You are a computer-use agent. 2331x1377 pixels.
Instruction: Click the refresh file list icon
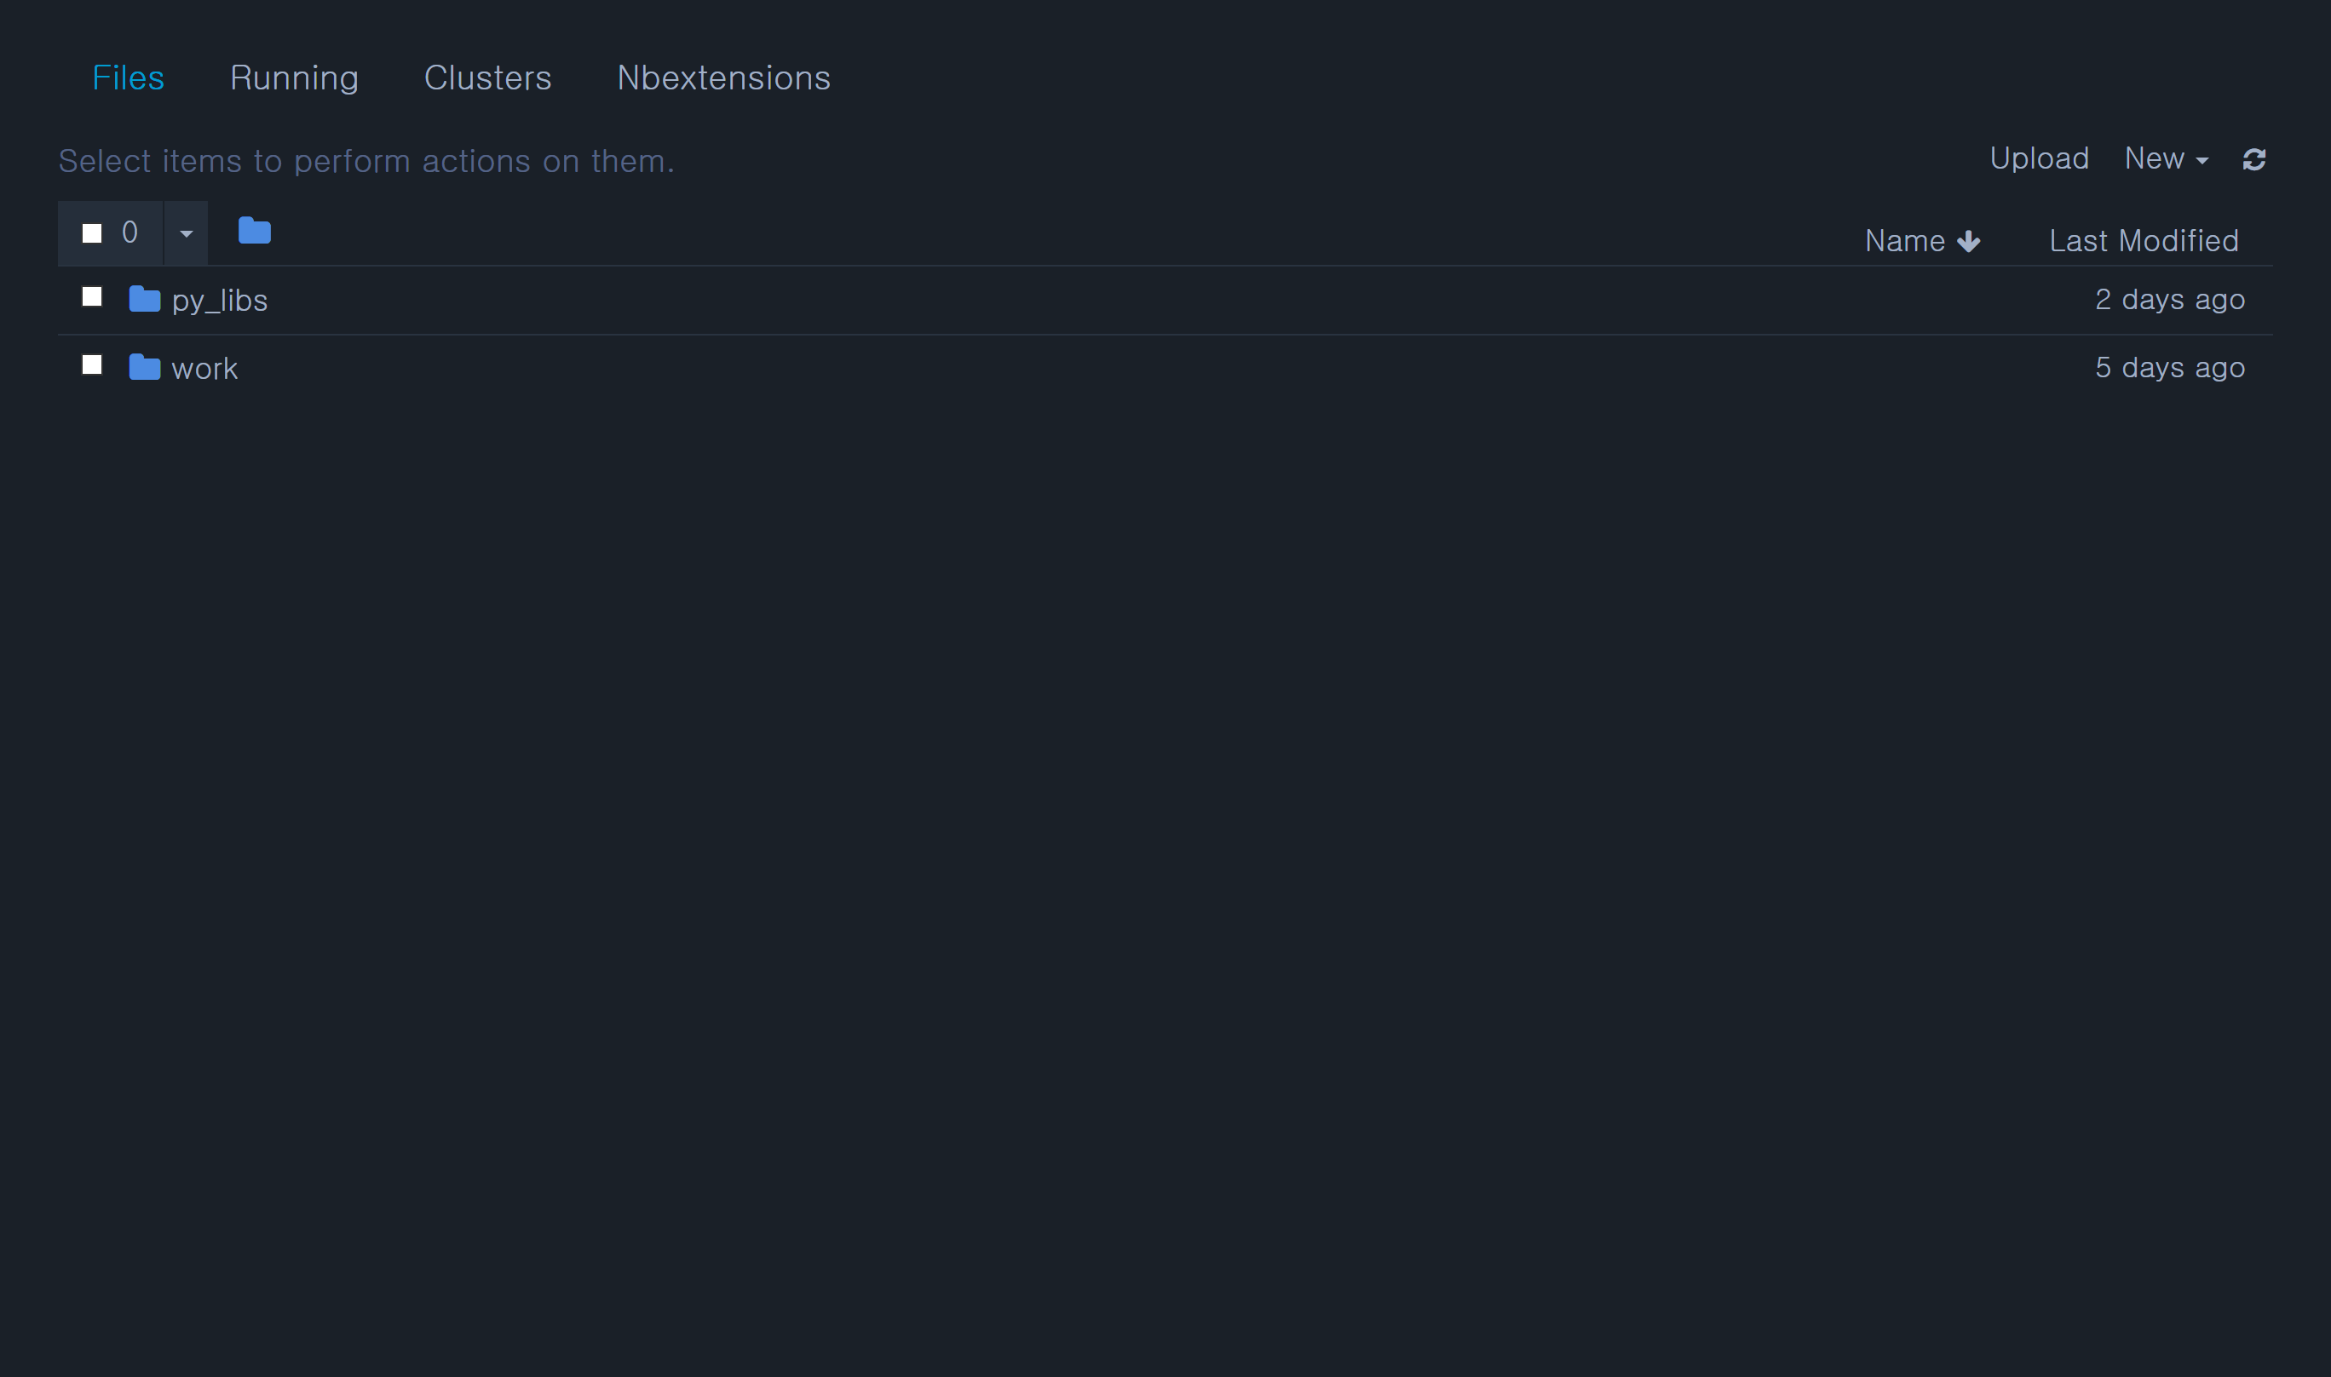pos(2254,159)
